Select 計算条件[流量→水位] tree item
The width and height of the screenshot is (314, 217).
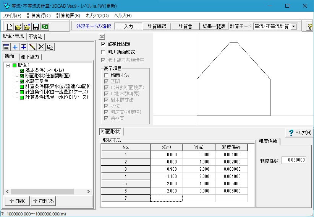57,97
